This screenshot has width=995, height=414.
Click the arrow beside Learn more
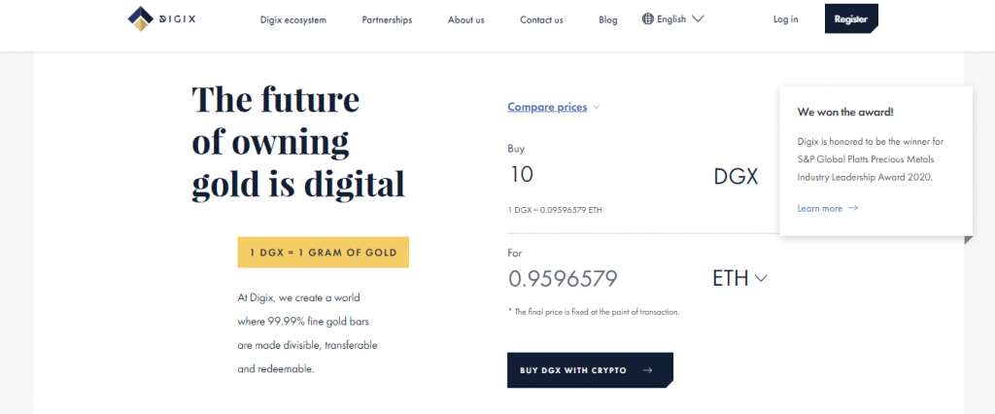[x=853, y=208]
